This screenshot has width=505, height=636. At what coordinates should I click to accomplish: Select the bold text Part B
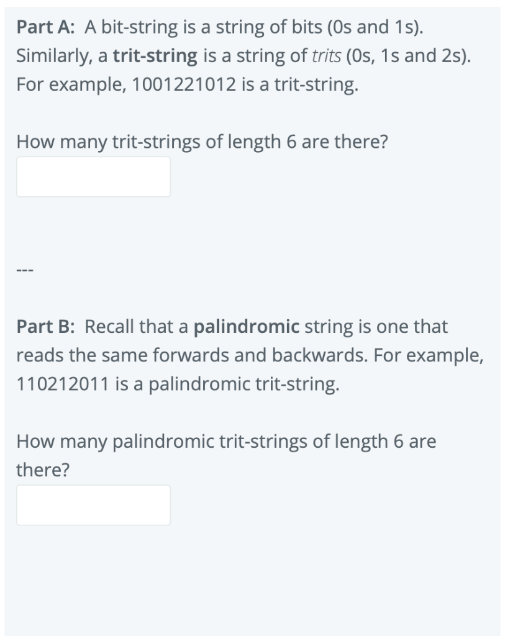coord(40,325)
